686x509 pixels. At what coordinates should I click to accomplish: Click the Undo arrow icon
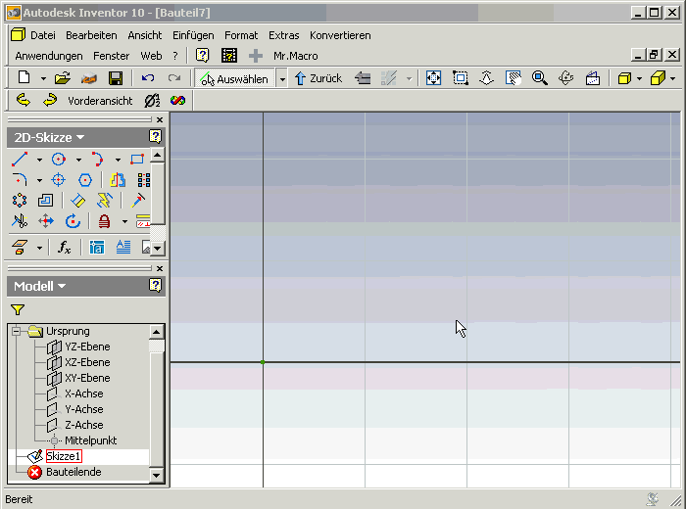tap(148, 78)
